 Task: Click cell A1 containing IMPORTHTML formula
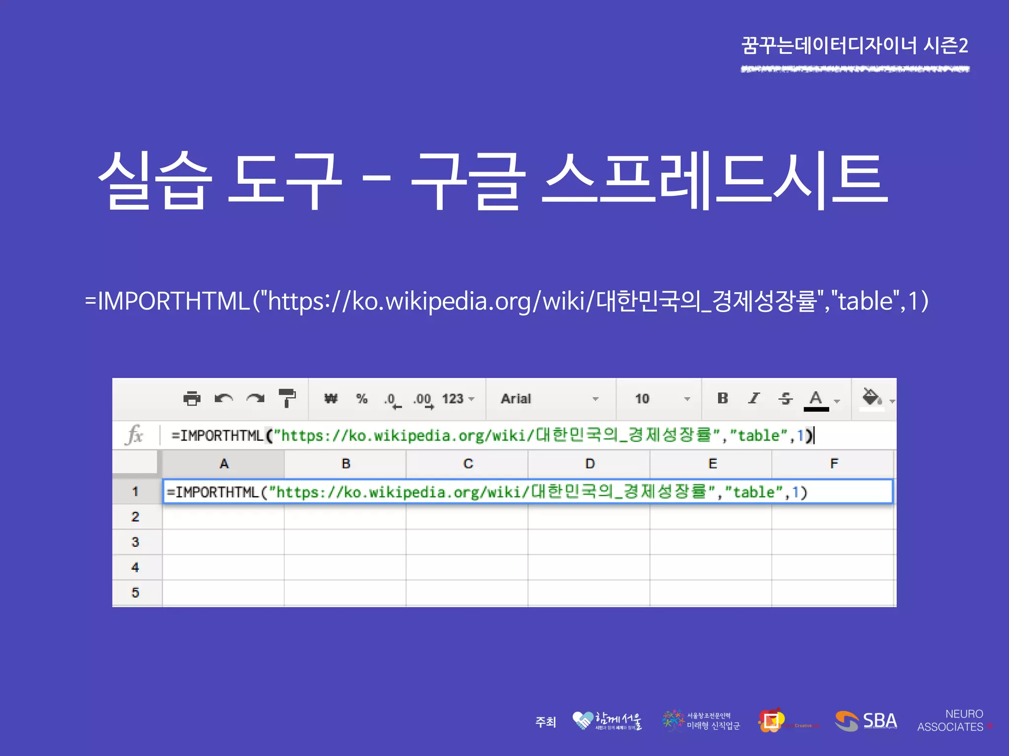pos(528,491)
